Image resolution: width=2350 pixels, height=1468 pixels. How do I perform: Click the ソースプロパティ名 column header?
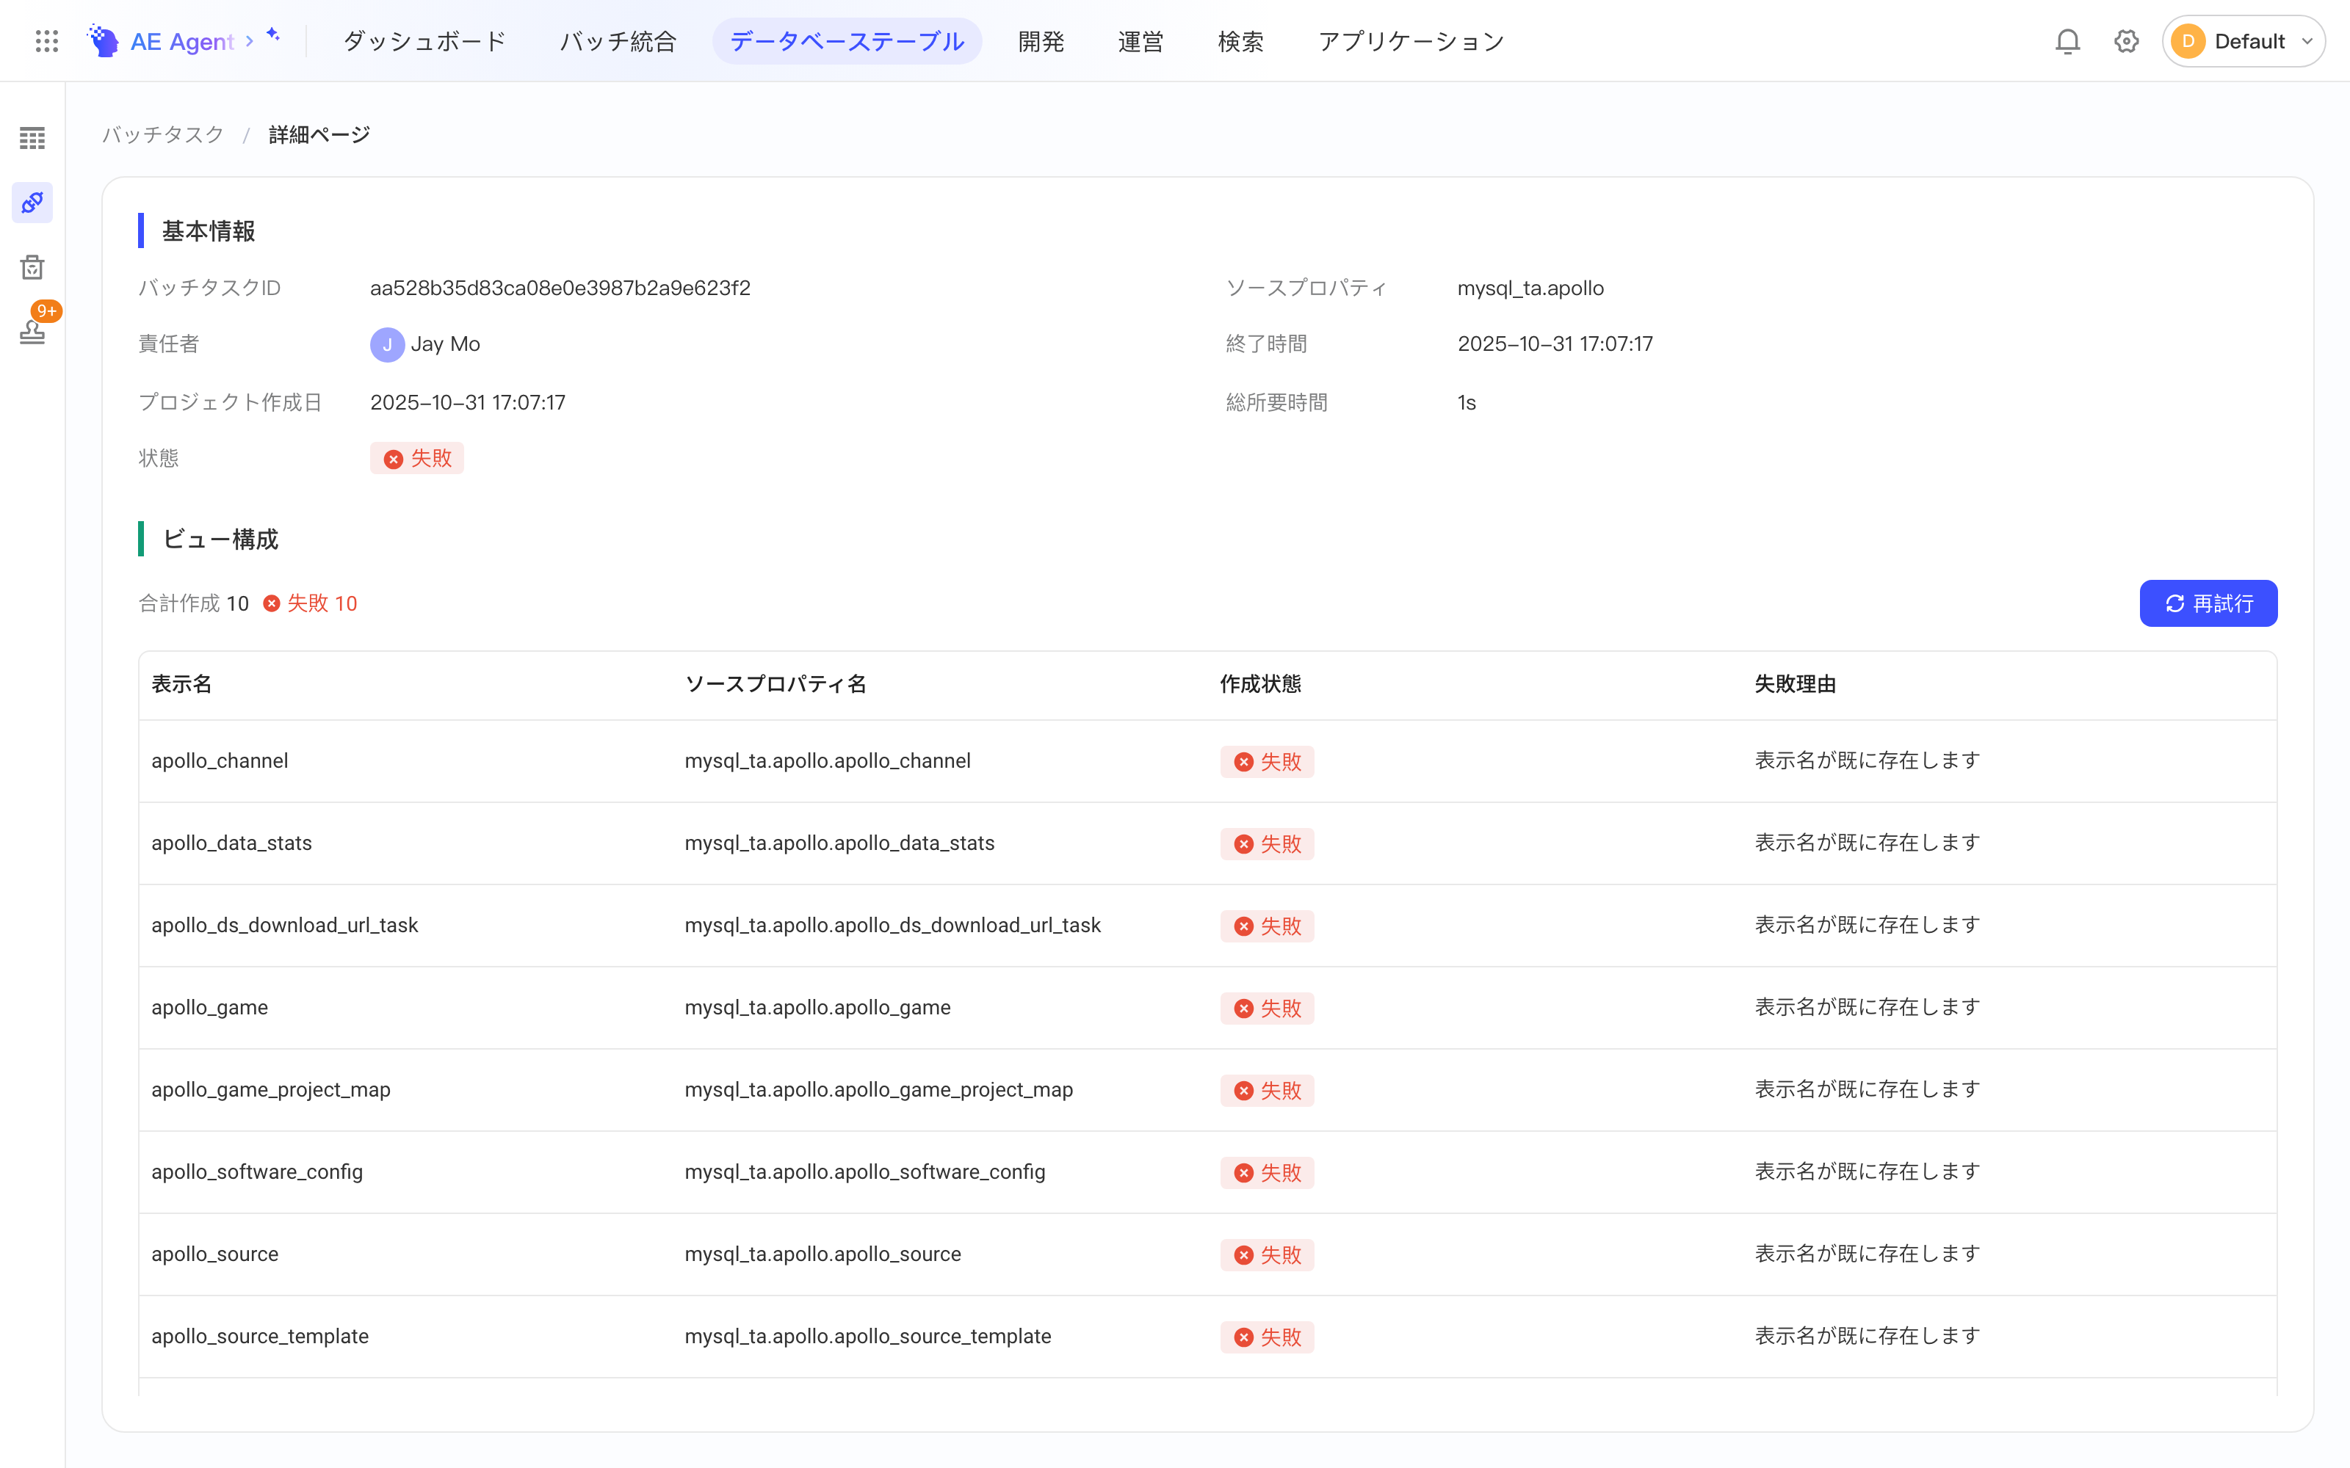tap(776, 683)
